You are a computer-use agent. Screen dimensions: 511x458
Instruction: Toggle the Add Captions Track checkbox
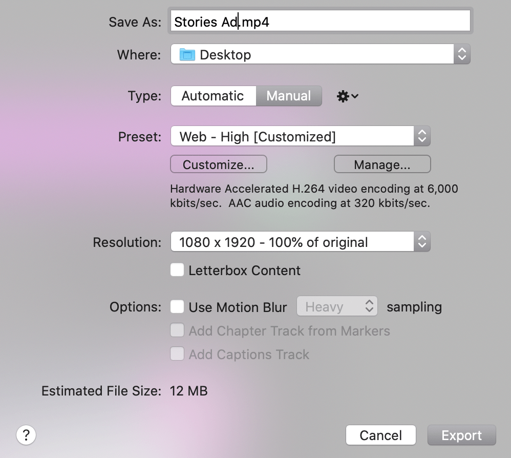177,353
